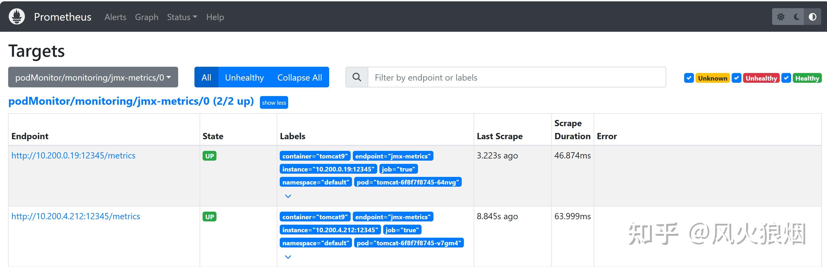Open the Graph page
The width and height of the screenshot is (827, 267).
coord(146,17)
